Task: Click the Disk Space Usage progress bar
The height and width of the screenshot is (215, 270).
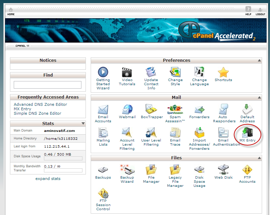Action: coord(63,158)
